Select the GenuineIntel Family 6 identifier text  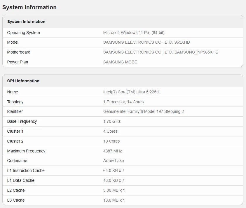click(143, 111)
